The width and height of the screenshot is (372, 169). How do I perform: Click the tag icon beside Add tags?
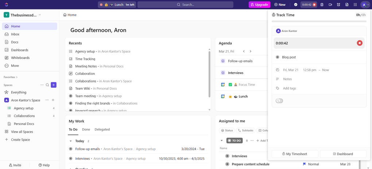point(277,88)
